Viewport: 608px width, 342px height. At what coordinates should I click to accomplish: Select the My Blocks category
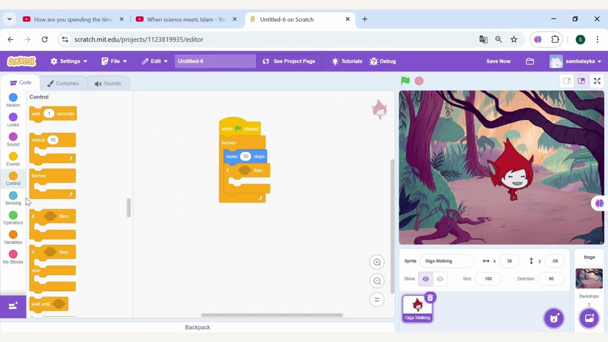pyautogui.click(x=13, y=257)
